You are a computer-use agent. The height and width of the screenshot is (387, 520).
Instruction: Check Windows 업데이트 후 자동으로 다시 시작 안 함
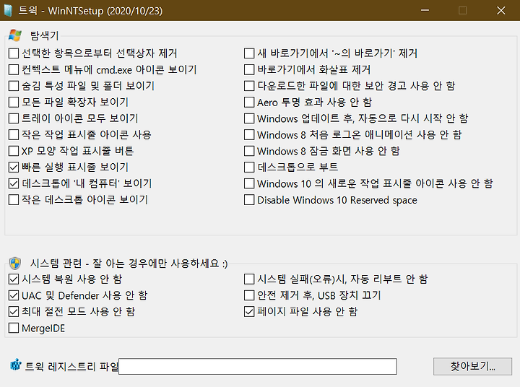coord(249,118)
